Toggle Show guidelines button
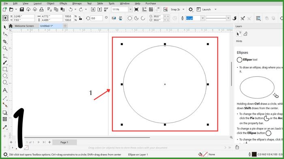The image size is (284, 159). point(157,9)
